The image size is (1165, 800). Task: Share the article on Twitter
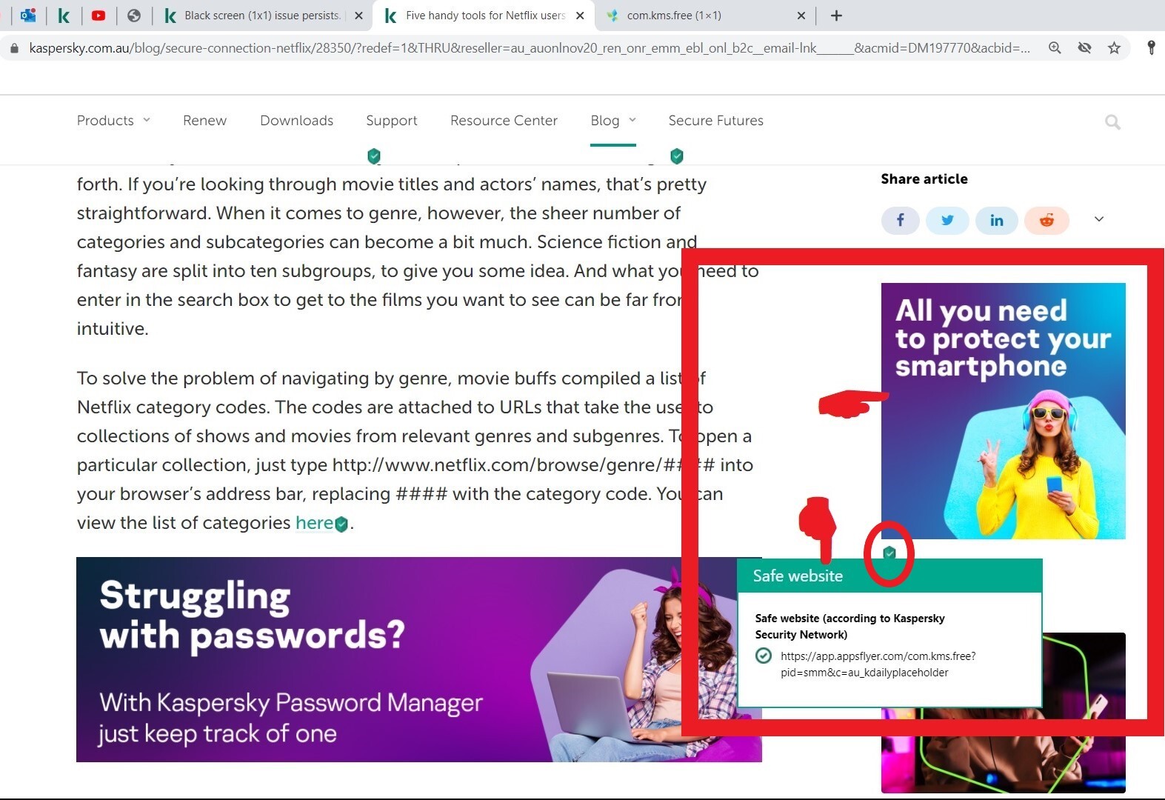(x=947, y=220)
